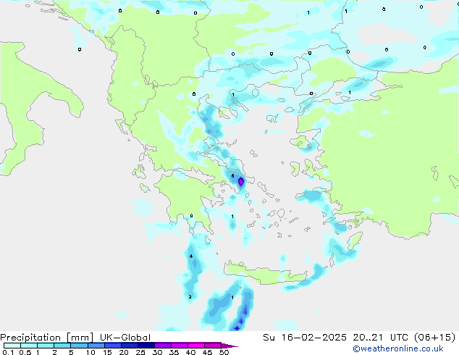
Task: Pick the 10–15 mm legend swatch
Action: 96,346
